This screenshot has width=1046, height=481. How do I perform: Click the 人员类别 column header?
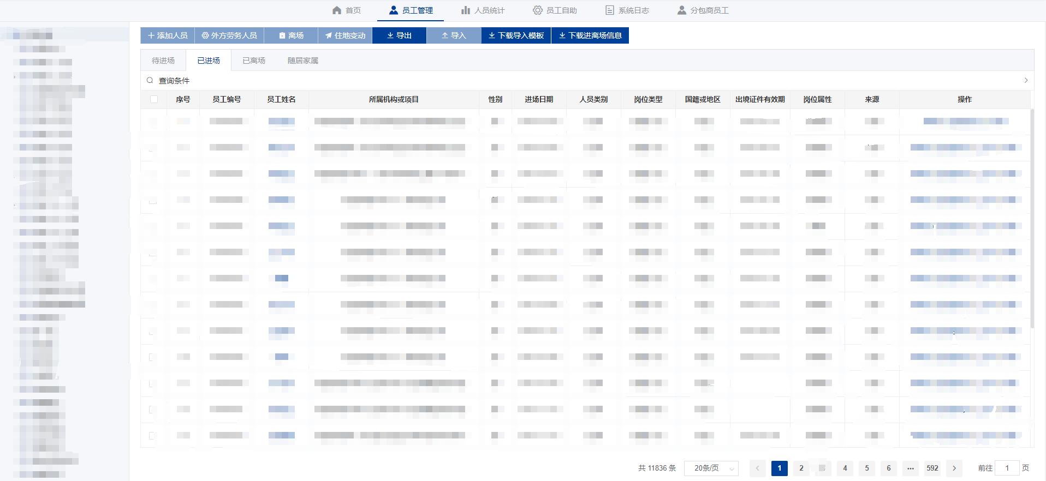[x=593, y=99]
